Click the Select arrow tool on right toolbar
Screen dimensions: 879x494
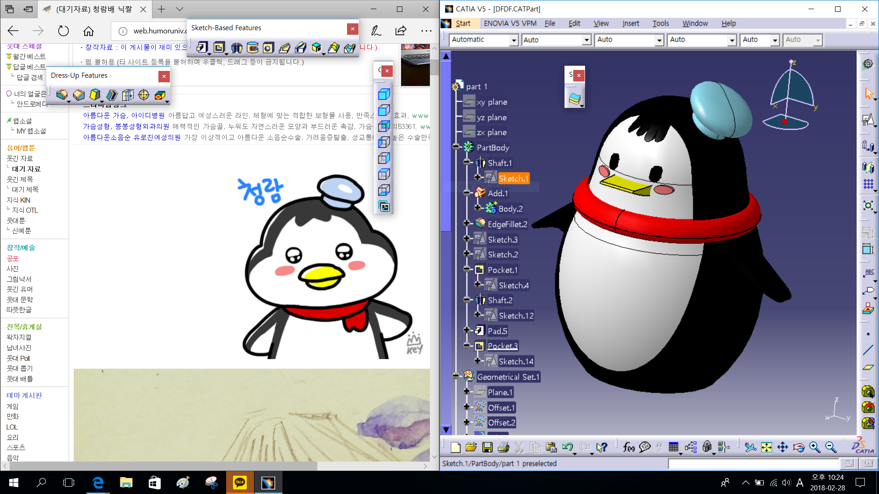coord(868,93)
